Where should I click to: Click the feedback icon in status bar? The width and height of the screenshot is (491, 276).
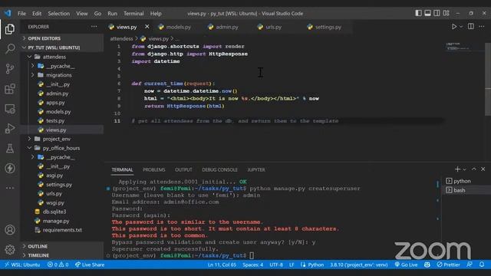coord(470,264)
